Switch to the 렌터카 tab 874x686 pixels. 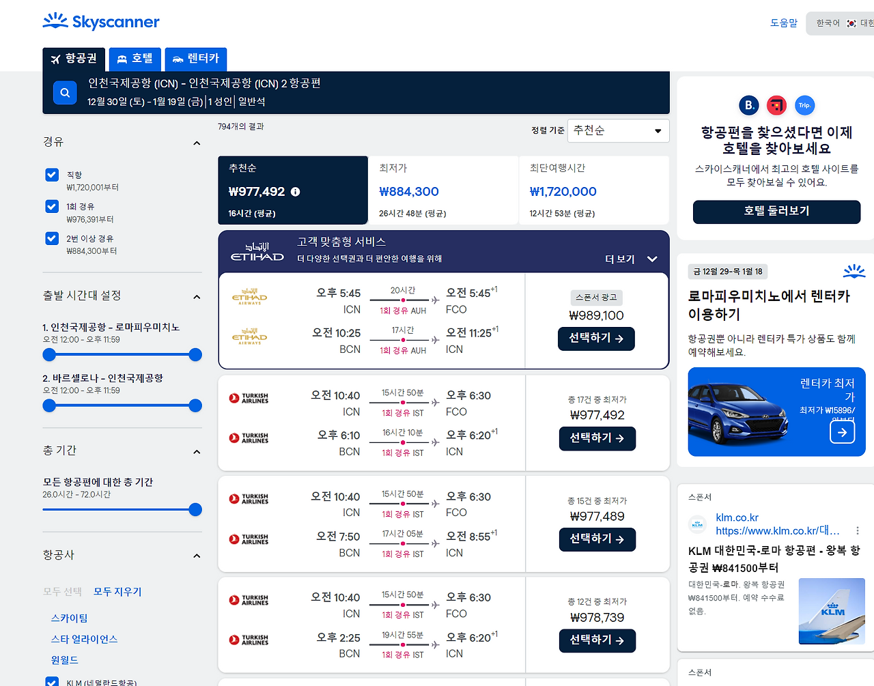(196, 59)
